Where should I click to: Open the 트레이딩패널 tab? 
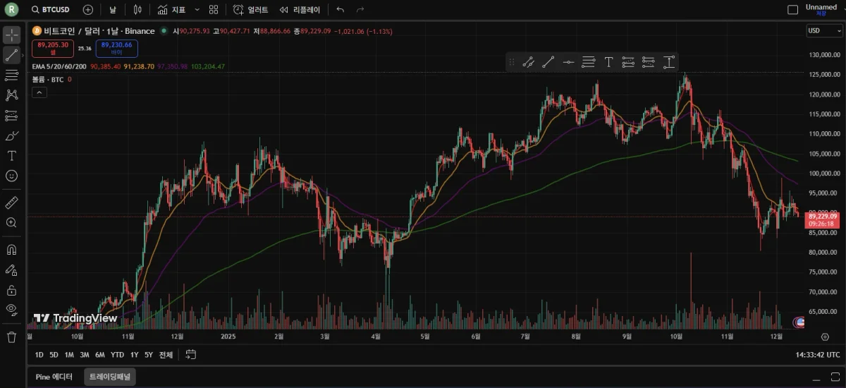click(109, 377)
